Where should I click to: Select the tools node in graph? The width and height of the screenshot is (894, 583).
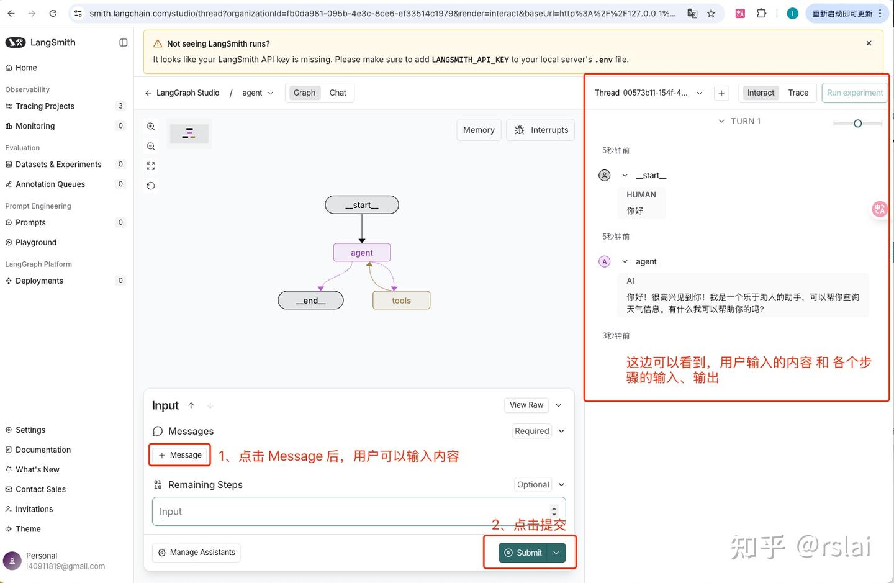tap(401, 301)
